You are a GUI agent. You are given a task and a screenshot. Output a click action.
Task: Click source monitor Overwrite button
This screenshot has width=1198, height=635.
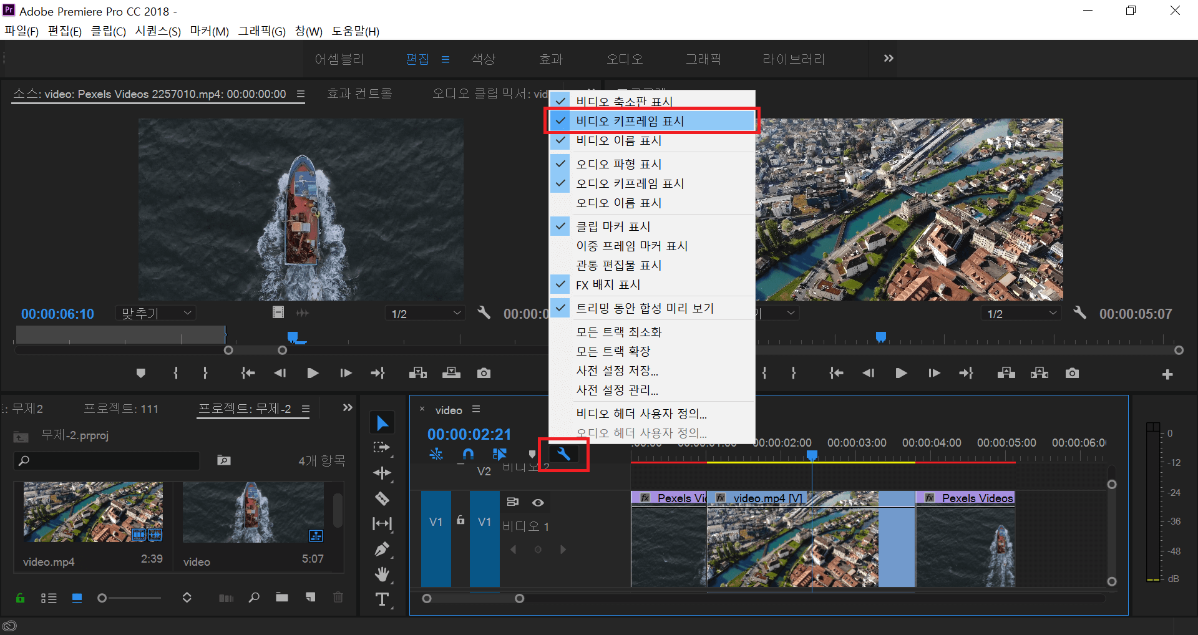(451, 373)
